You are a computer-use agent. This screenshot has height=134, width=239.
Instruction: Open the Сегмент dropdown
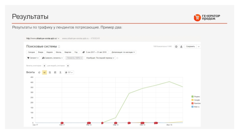pyautogui.click(x=33, y=58)
